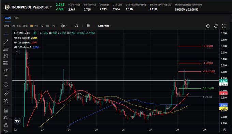Open the Last Price dropdown
The height and width of the screenshot is (134, 232).
(104, 26)
